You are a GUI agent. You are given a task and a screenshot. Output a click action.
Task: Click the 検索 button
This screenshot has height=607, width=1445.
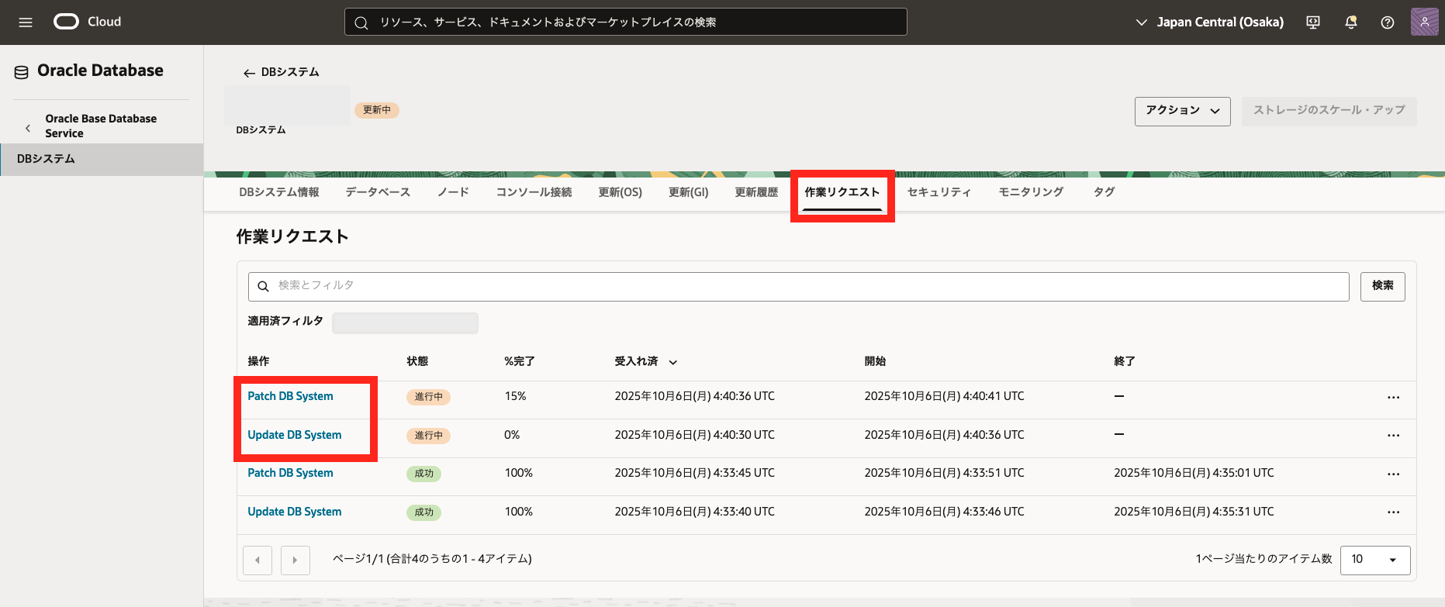(1382, 286)
